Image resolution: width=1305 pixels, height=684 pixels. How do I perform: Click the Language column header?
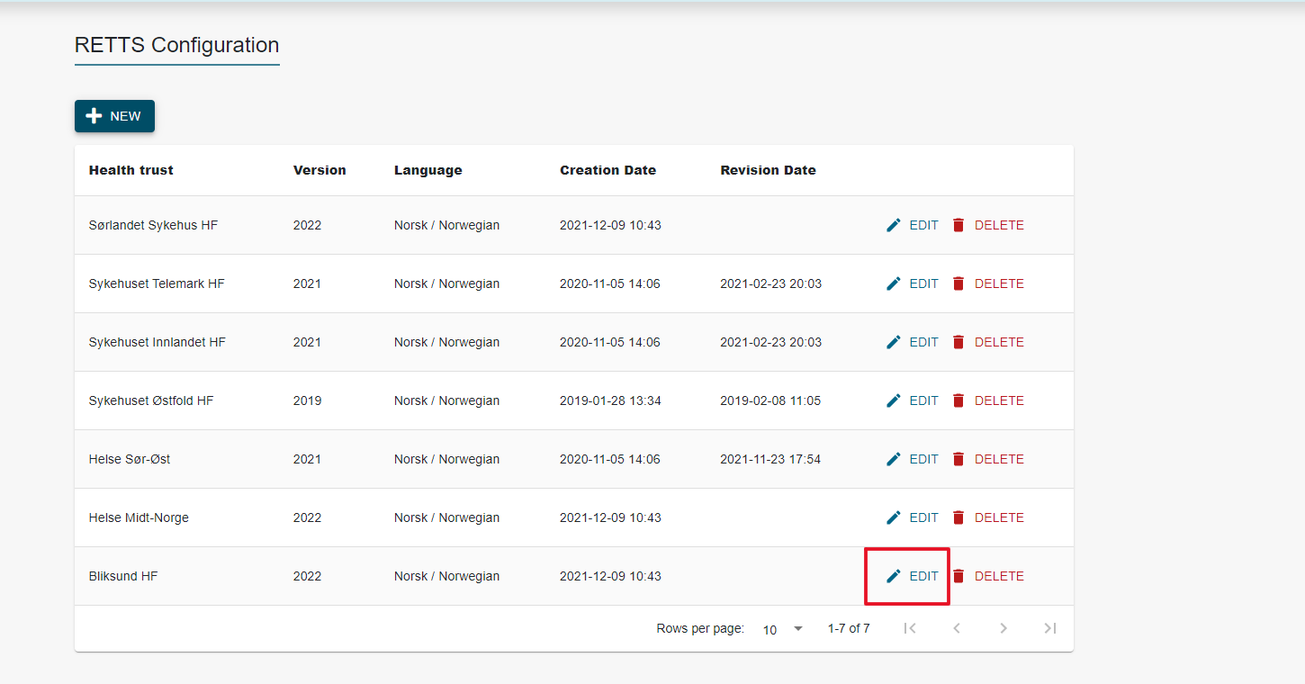tap(428, 170)
